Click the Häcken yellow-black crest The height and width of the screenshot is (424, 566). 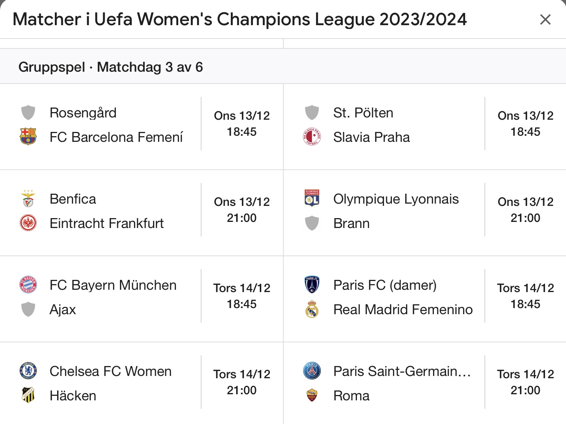(28, 395)
